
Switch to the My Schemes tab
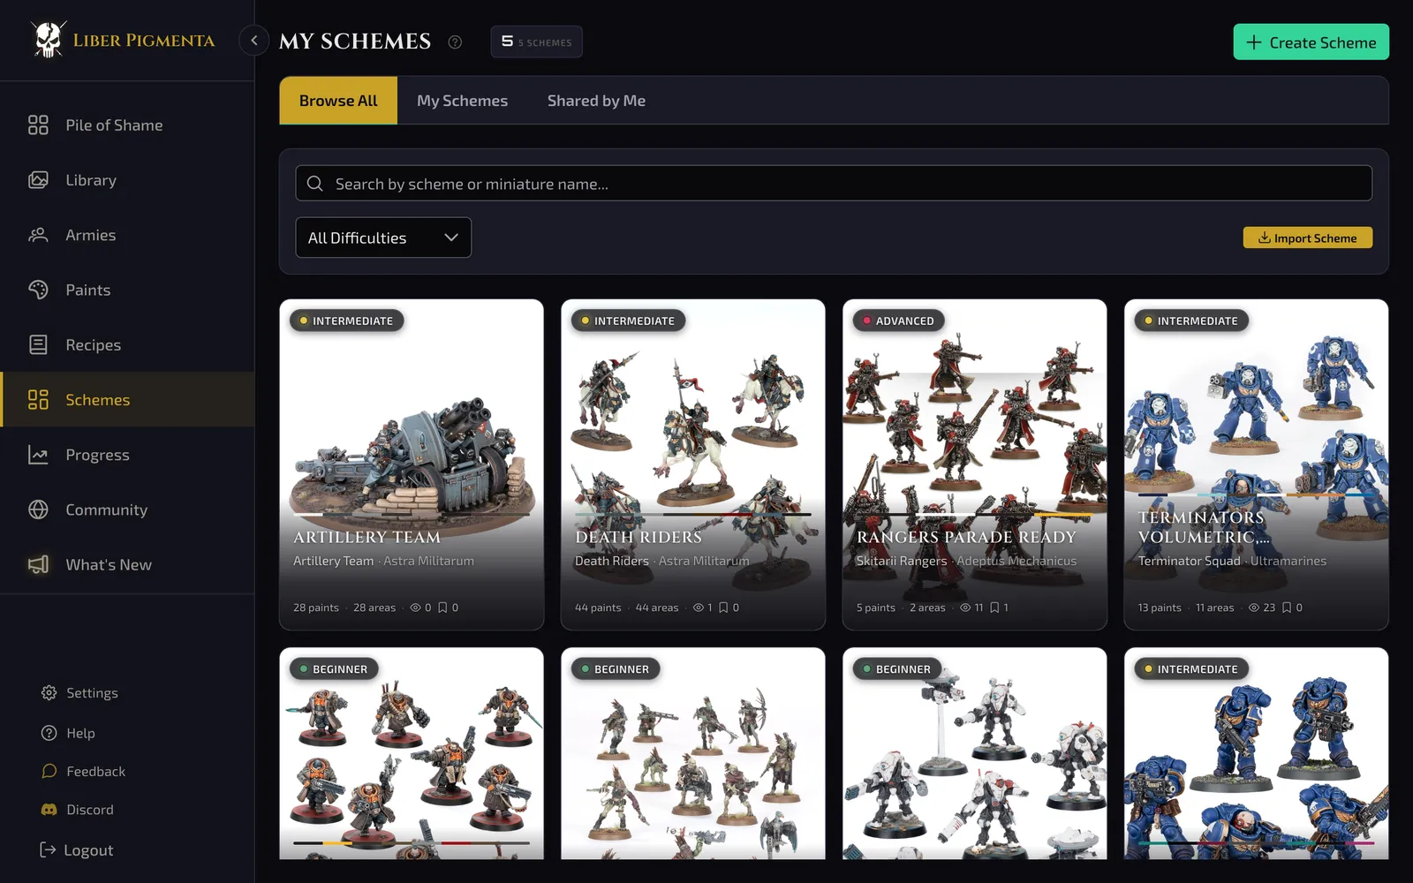pos(462,101)
